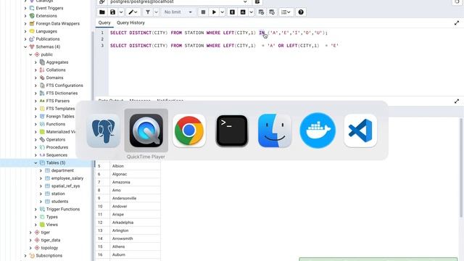Select the Arrowsmith result cell
The image size is (464, 261).
[x=136, y=239]
